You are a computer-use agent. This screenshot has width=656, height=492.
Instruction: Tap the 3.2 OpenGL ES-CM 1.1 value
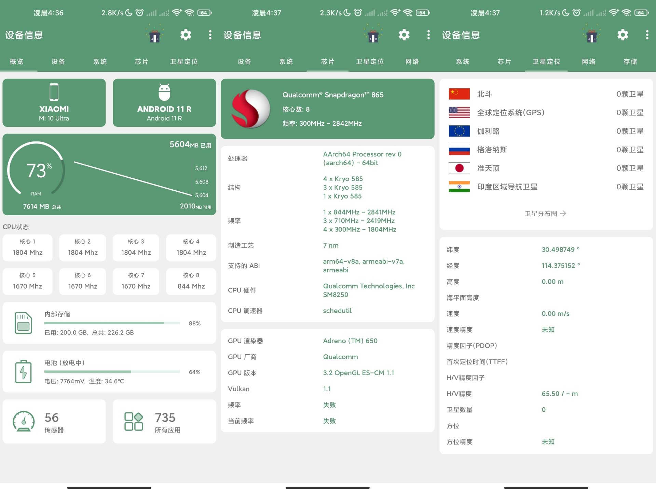[358, 373]
